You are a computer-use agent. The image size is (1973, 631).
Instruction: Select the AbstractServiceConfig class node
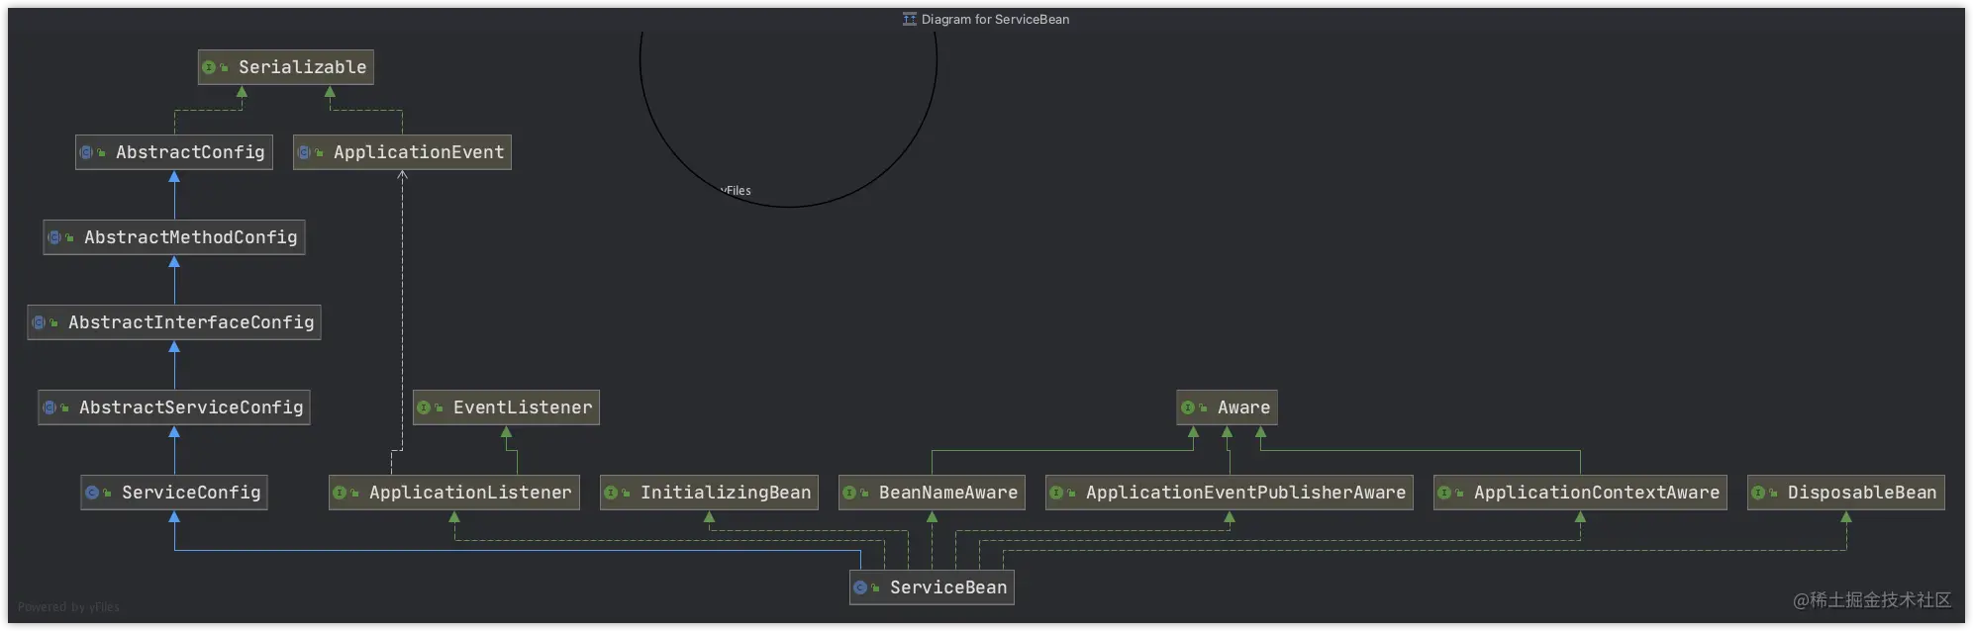pos(174,407)
